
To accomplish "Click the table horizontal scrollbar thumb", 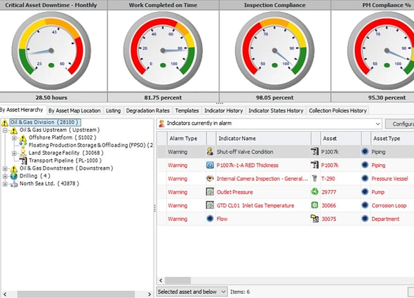I will pyautogui.click(x=178, y=280).
